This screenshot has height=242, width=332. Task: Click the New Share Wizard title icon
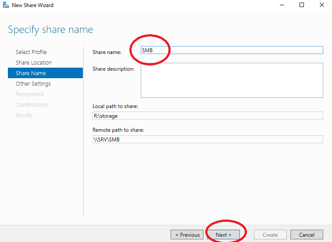tap(6, 5)
